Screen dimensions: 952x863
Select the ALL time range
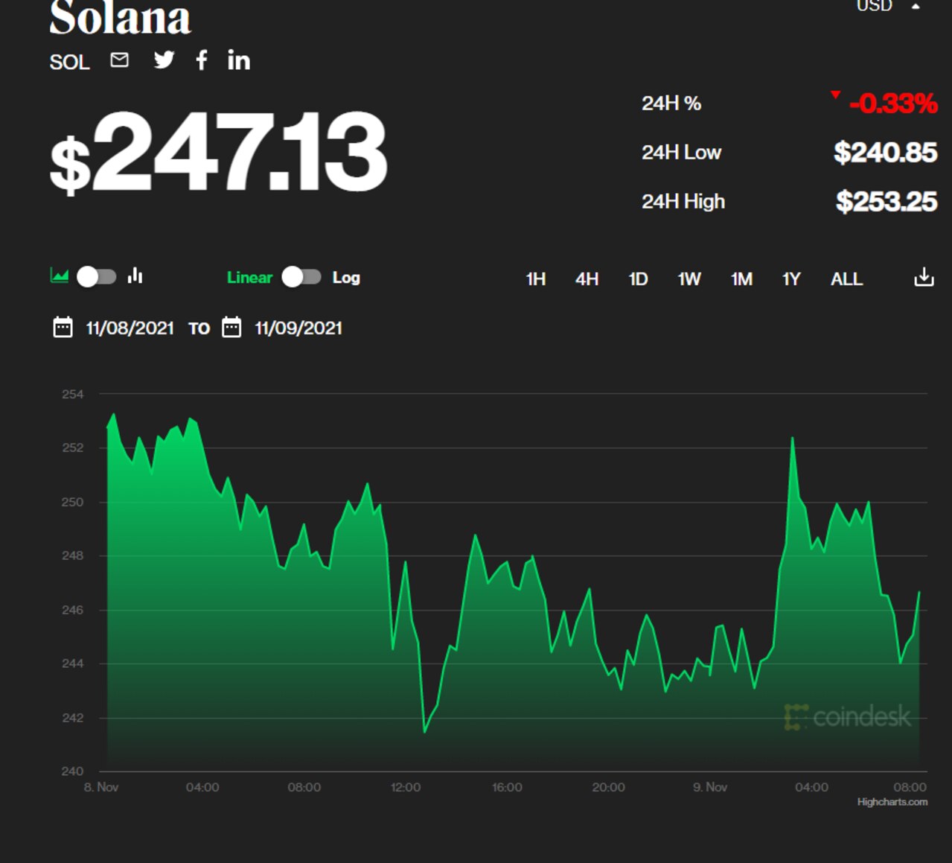click(x=846, y=279)
